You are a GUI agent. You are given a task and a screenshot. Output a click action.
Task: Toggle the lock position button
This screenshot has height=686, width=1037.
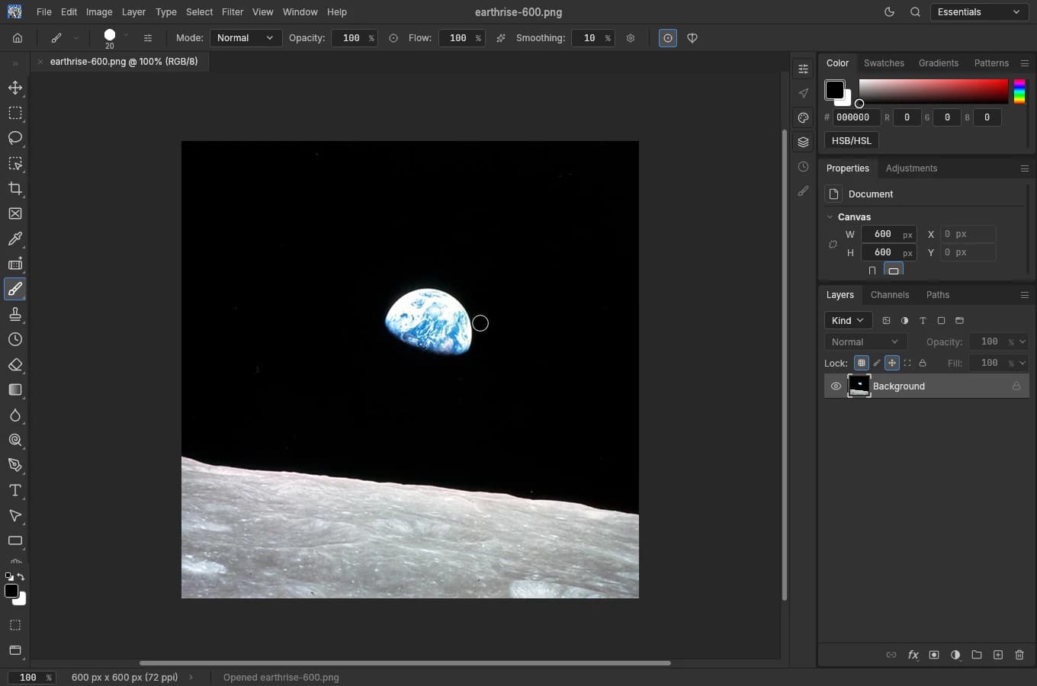click(892, 363)
